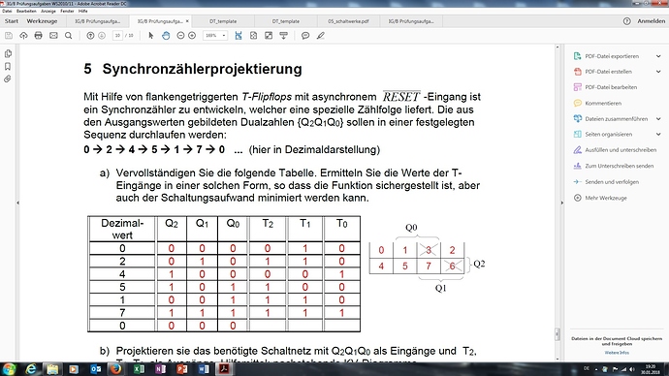Viewport: 669px width, 376px height.
Task: Open Word from taskbar
Action: pos(204,369)
